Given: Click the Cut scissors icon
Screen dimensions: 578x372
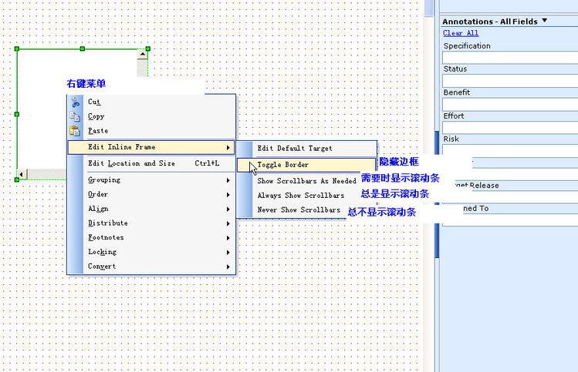Looking at the screenshot, I should 75,102.
